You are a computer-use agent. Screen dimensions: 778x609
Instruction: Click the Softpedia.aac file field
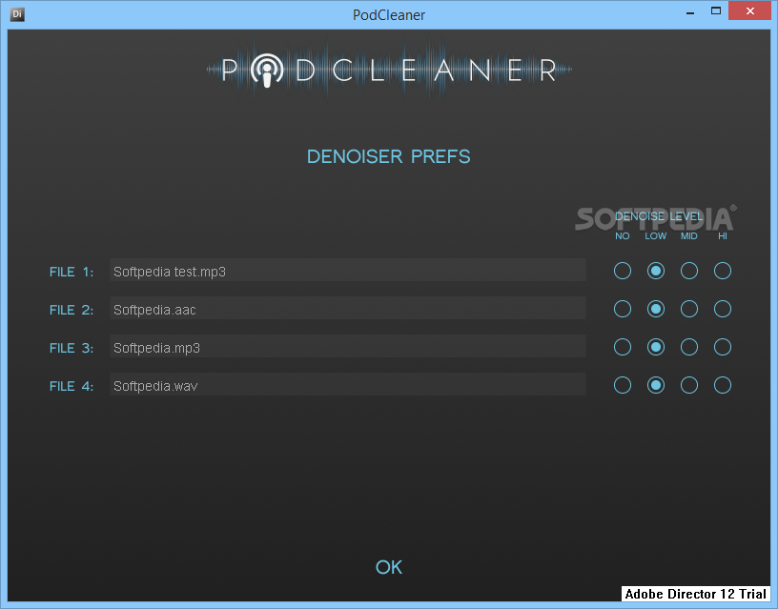348,308
